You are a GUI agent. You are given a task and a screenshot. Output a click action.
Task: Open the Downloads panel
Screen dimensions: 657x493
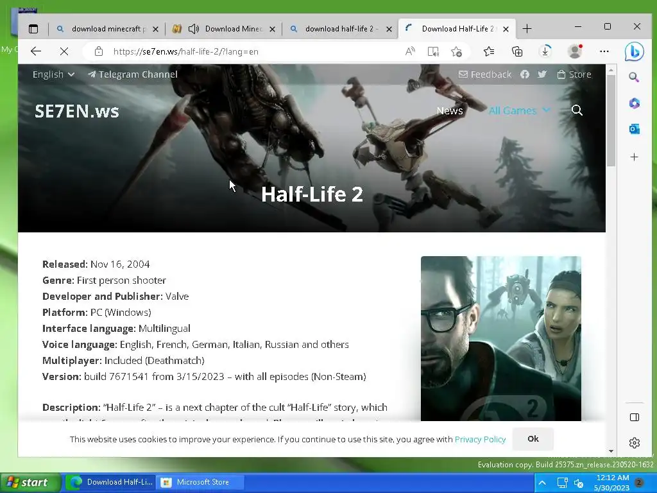[x=545, y=51]
